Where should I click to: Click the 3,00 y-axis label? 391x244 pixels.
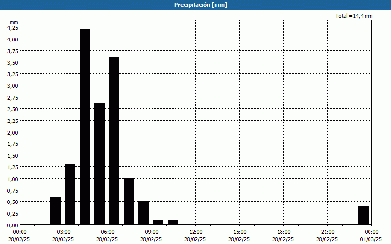(13, 86)
